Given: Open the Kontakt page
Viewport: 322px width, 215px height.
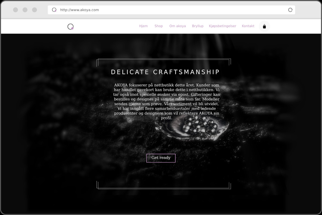Looking at the screenshot, I should coord(248,26).
